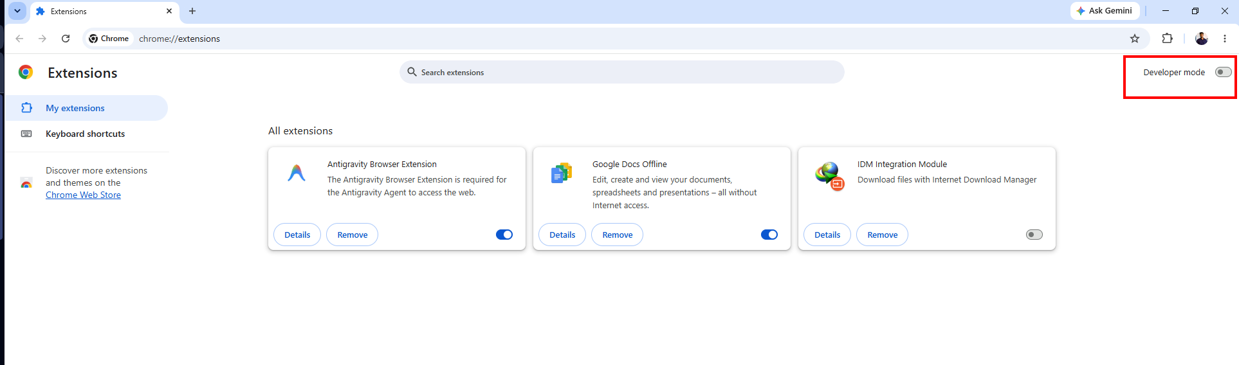The image size is (1239, 365).
Task: Click the IDM Integration Module icon
Action: 829,175
